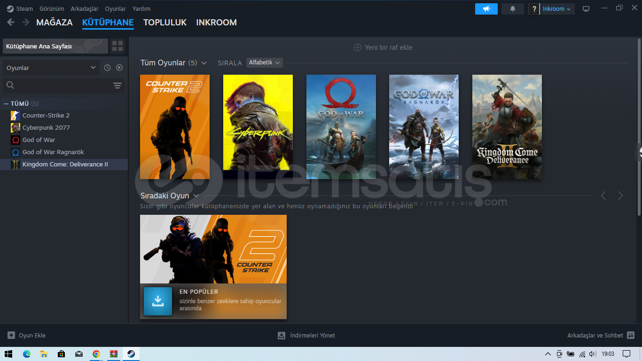Open Microsoft Store from the taskbar
Screen dimensions: 642x361
(x=62, y=354)
